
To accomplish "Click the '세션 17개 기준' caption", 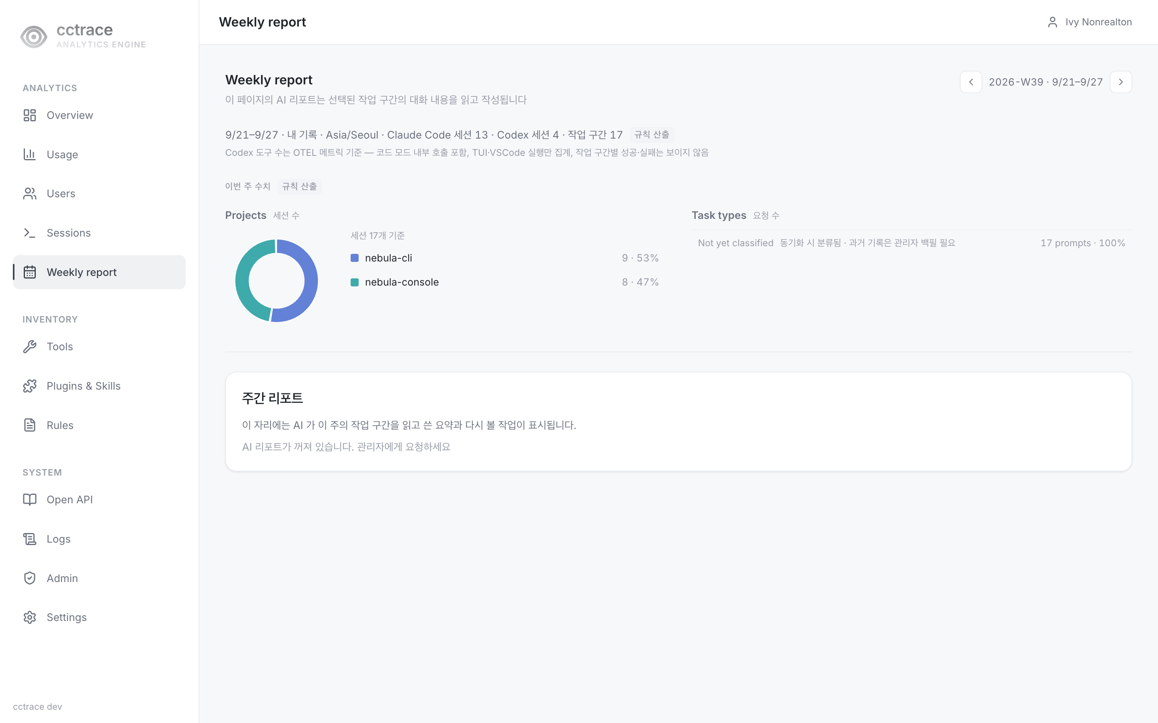I will [x=378, y=235].
